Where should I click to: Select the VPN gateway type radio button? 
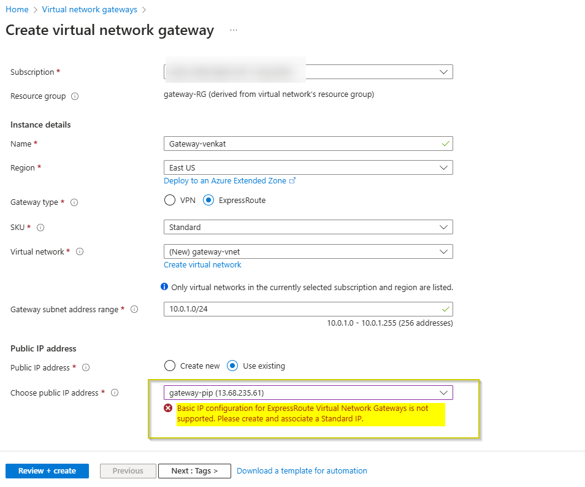(x=169, y=199)
